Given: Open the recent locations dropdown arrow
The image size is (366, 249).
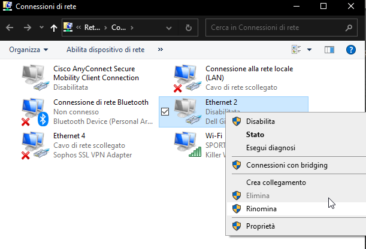Looking at the screenshot, I should tap(41, 28).
